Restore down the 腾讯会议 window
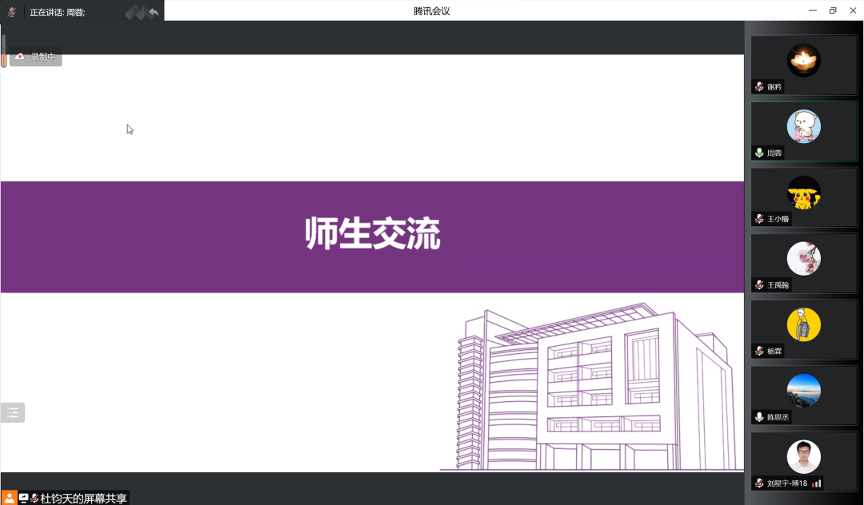864x505 pixels. click(832, 10)
